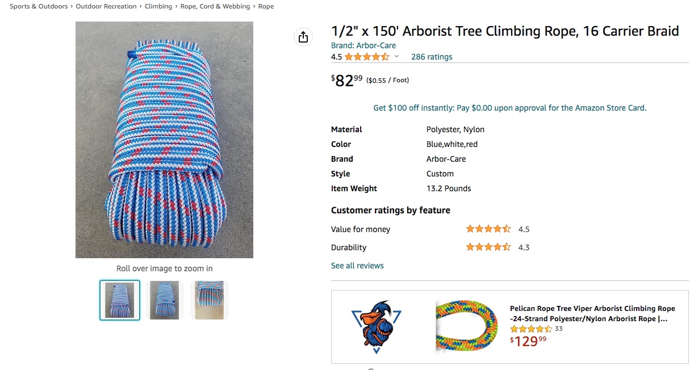Click See all reviews link
694x370 pixels.
coord(357,266)
